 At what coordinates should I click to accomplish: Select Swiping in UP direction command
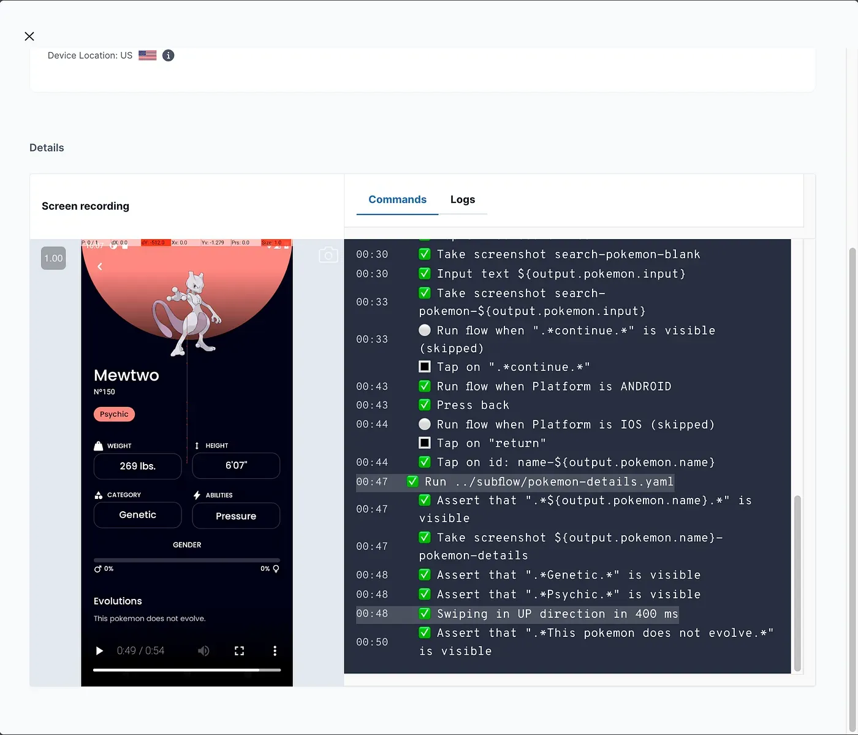coord(556,614)
